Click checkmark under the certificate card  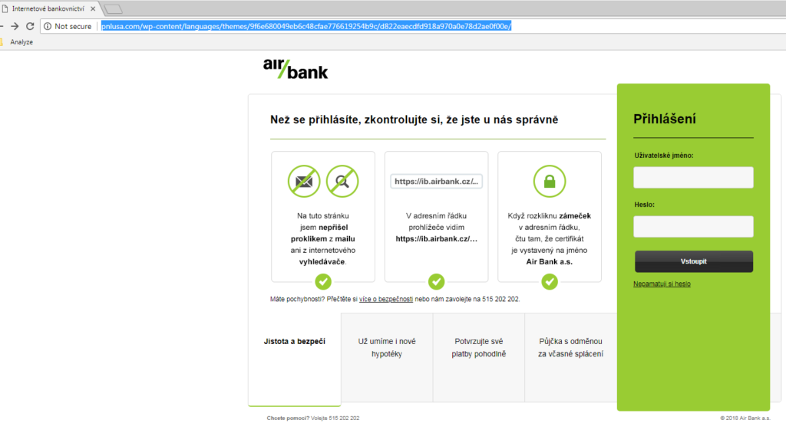pyautogui.click(x=550, y=282)
